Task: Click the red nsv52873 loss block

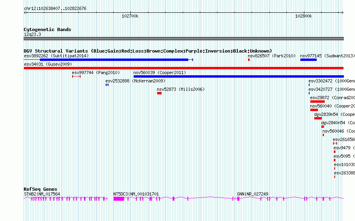Action: coord(160,93)
